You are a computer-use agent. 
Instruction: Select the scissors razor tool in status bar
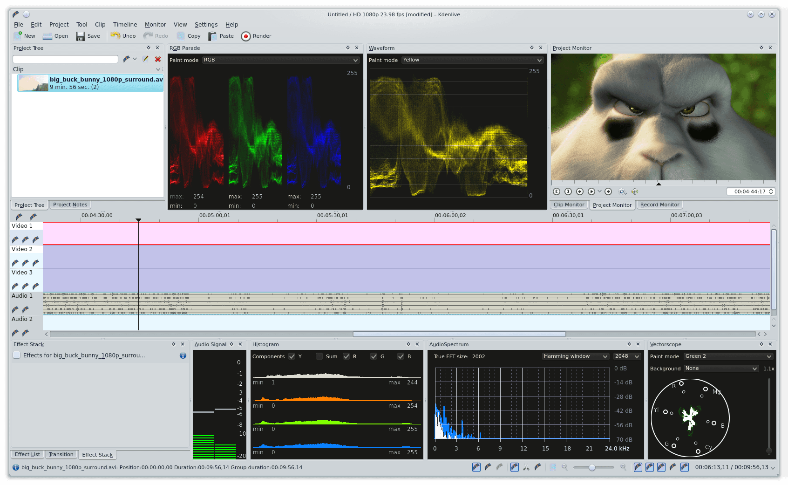(x=526, y=467)
